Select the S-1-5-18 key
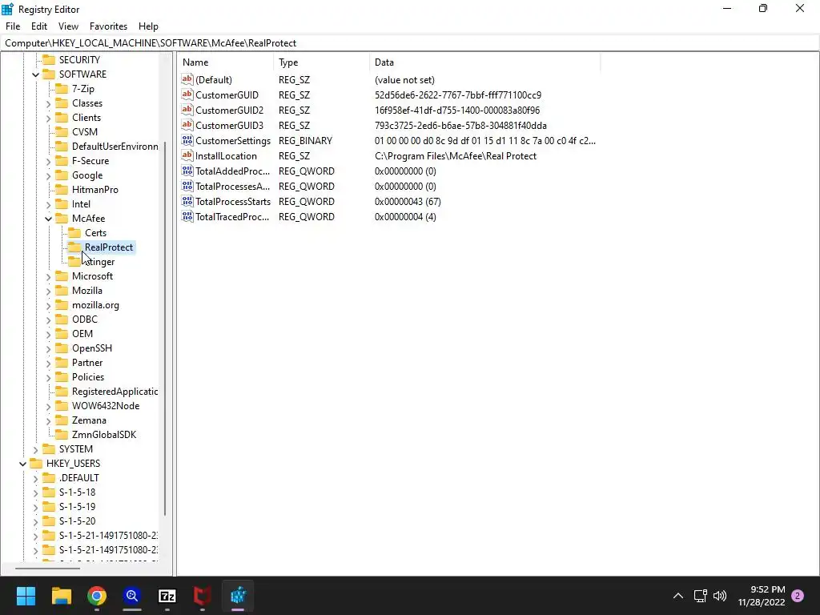820x615 pixels. 78,492
